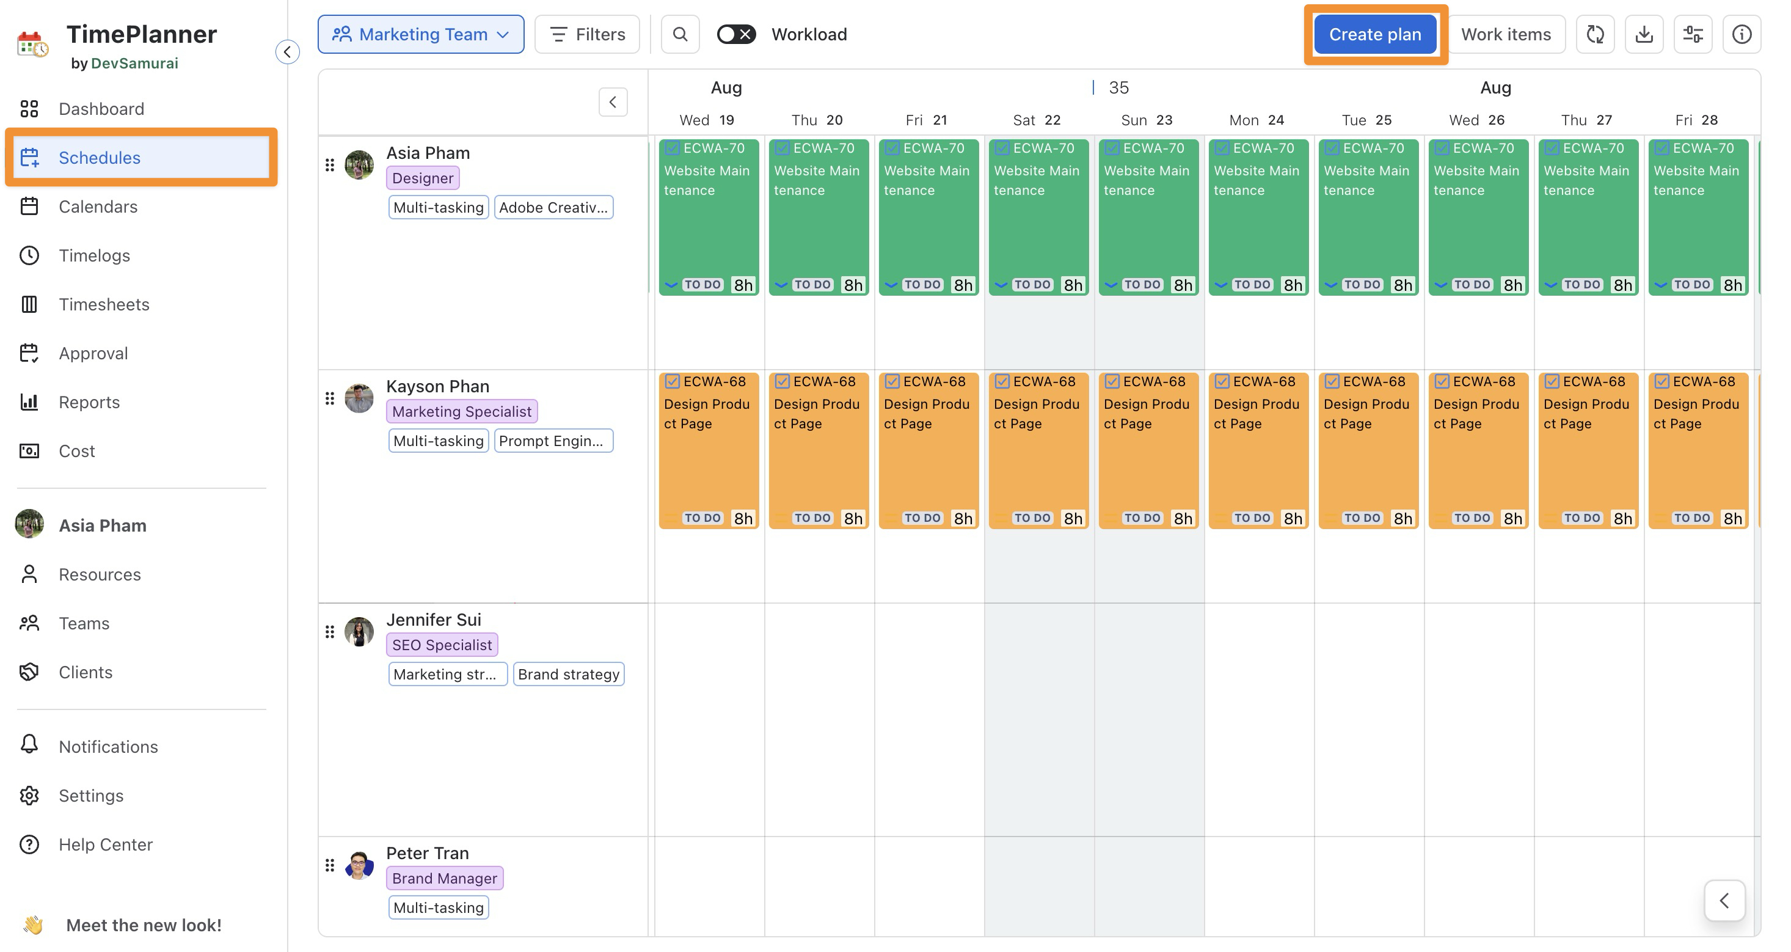Image resolution: width=1791 pixels, height=952 pixels.
Task: Expand the side panel chevron at bottom right
Action: click(x=1725, y=901)
